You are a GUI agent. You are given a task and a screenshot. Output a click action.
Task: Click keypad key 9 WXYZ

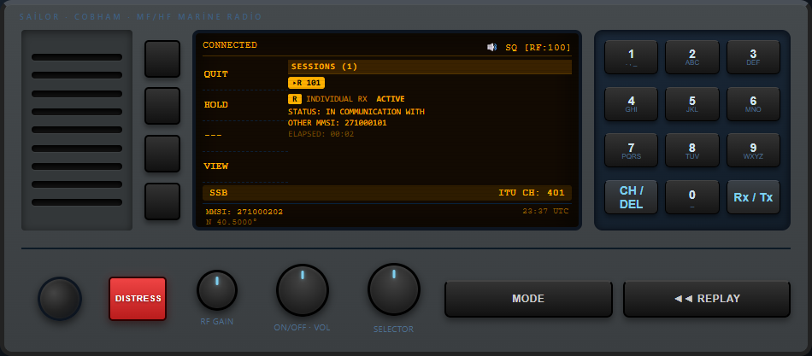[x=753, y=150]
